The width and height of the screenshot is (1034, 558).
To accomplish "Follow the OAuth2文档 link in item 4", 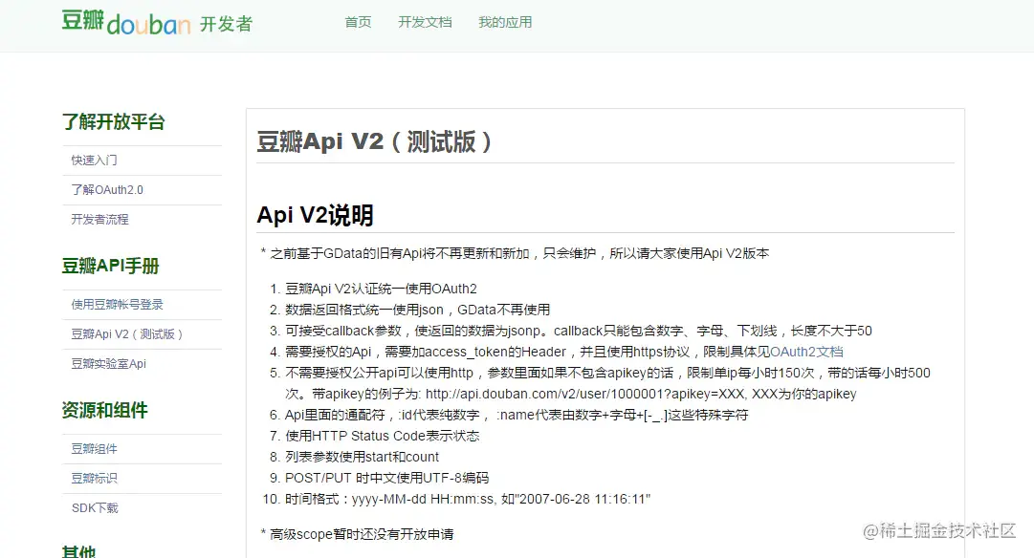I will (x=806, y=352).
